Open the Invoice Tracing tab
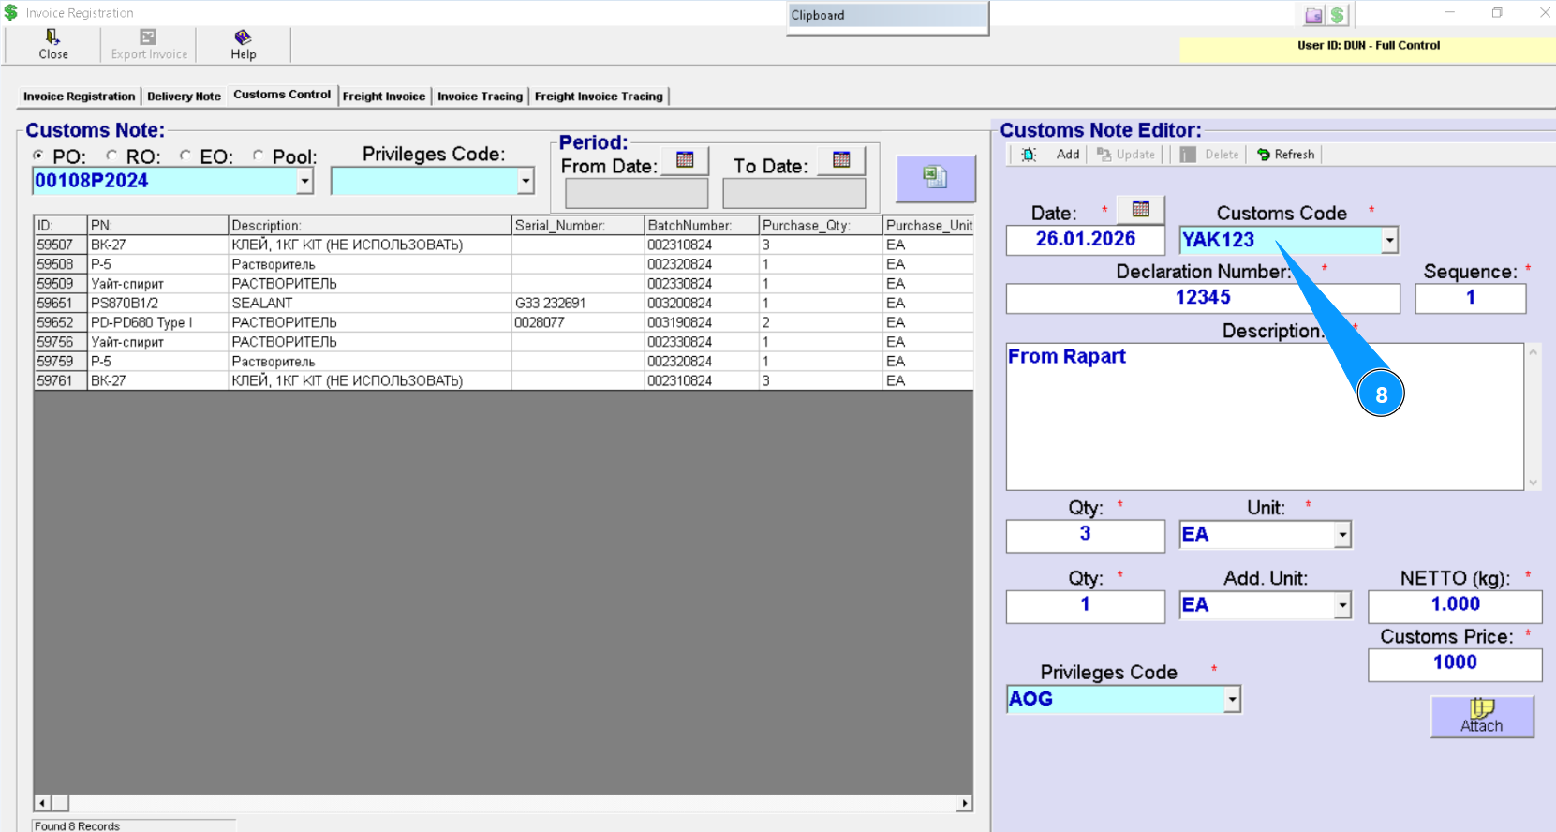Viewport: 1556px width, 832px height. point(480,97)
